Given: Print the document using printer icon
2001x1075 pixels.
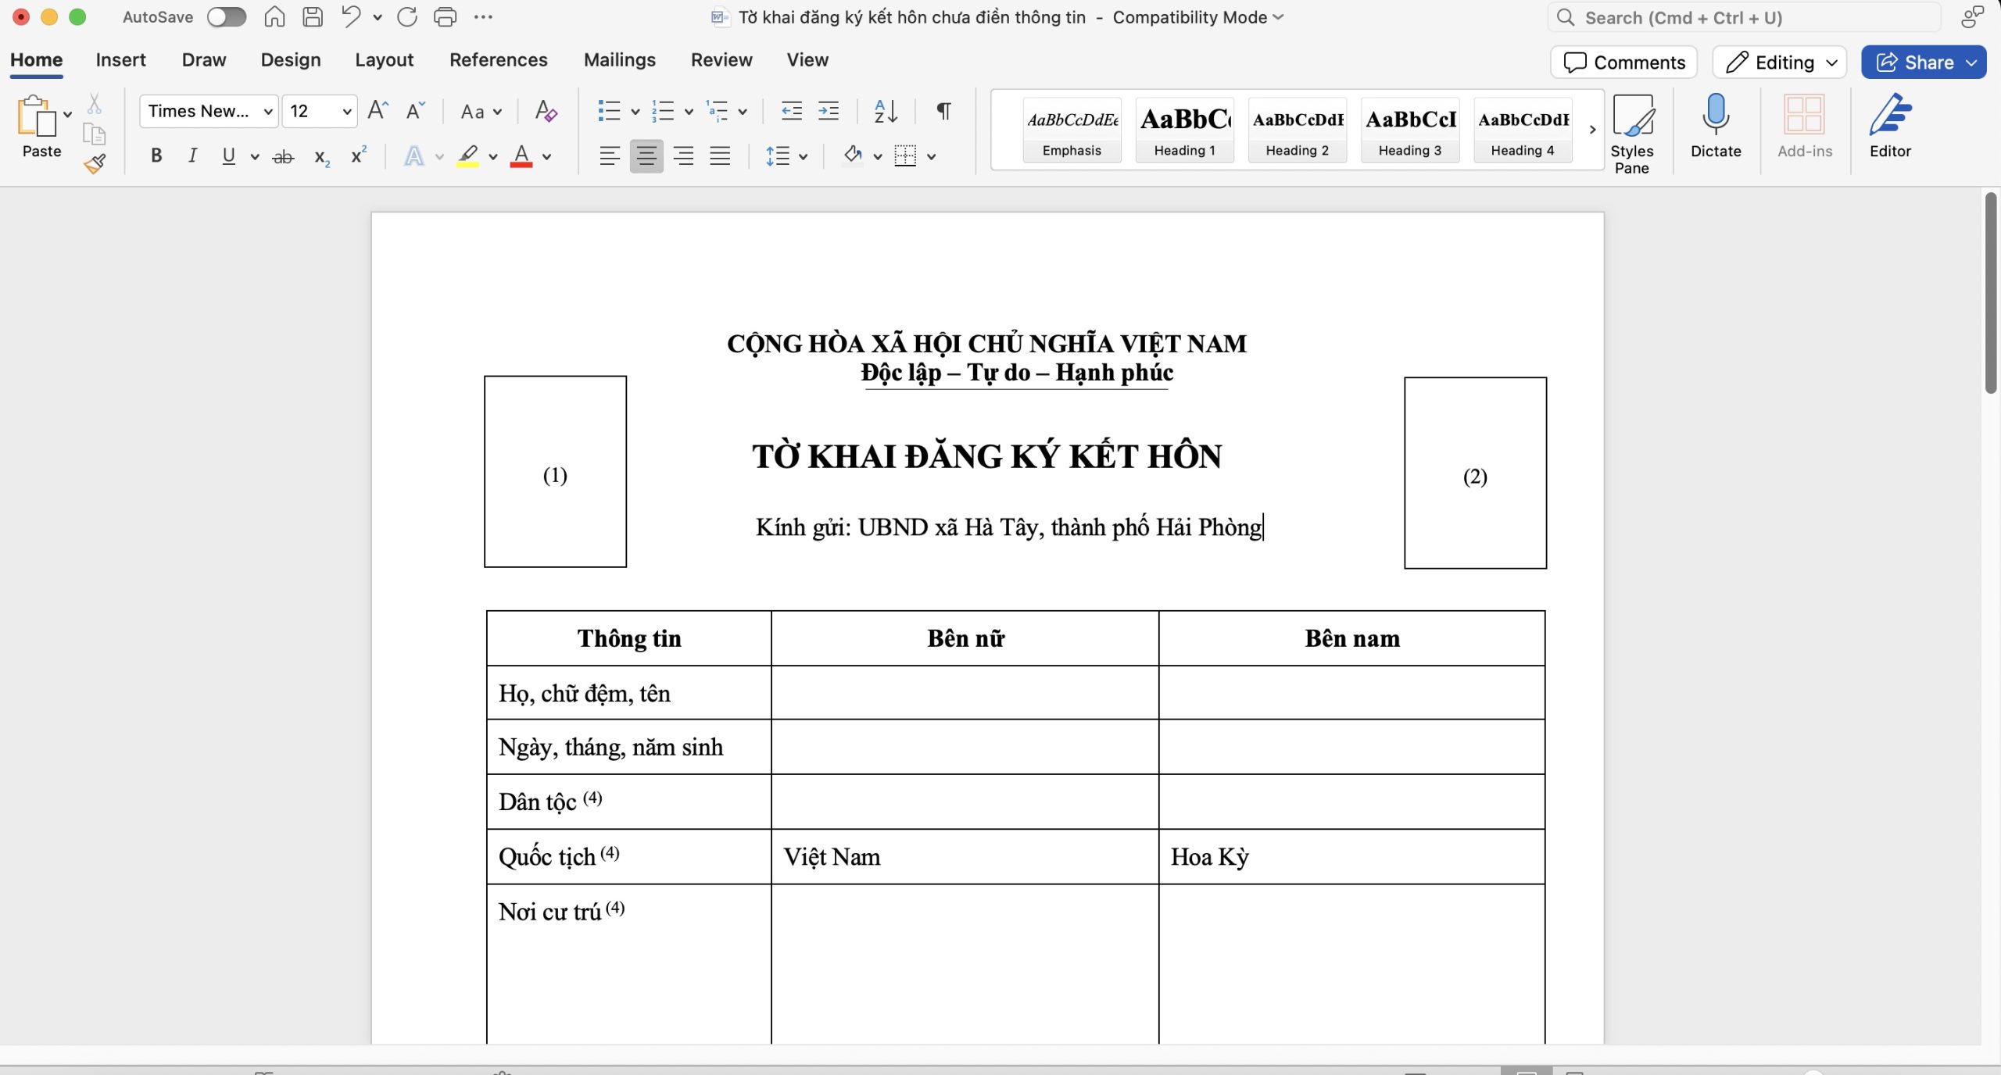Looking at the screenshot, I should point(446,17).
